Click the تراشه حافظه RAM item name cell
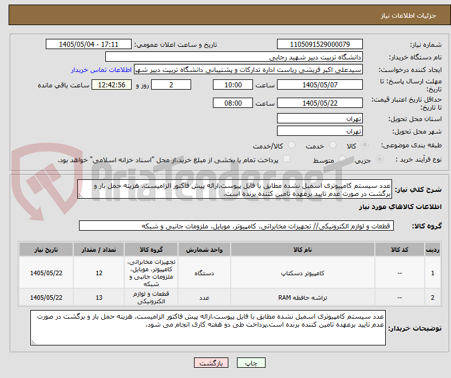 (x=303, y=297)
